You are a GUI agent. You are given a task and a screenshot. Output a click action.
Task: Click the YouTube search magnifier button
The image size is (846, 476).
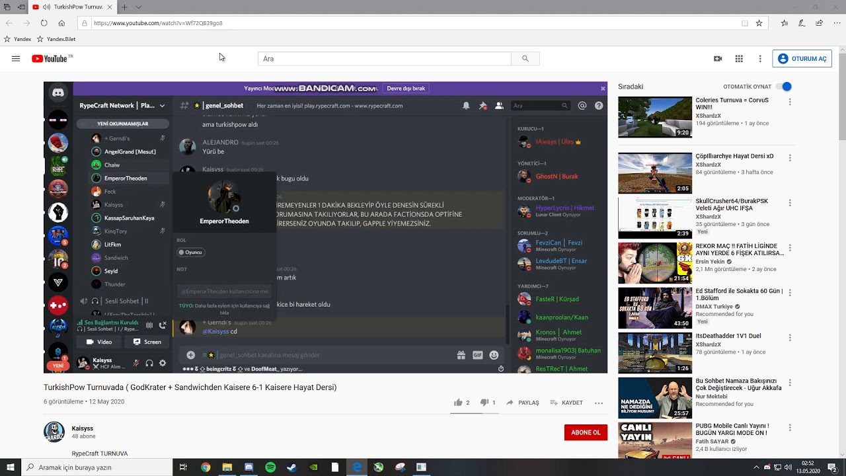[525, 59]
